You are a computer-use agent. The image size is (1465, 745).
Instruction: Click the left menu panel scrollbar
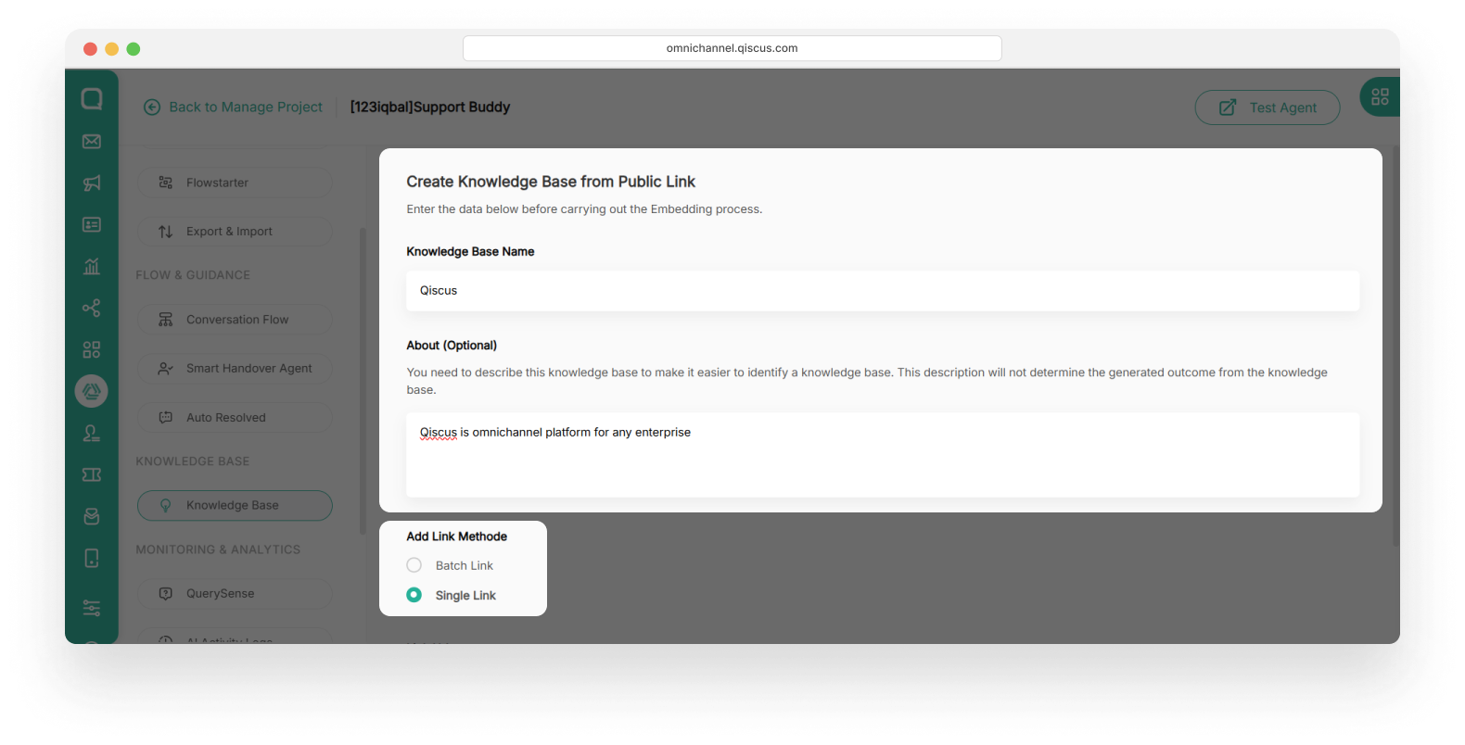(x=363, y=380)
